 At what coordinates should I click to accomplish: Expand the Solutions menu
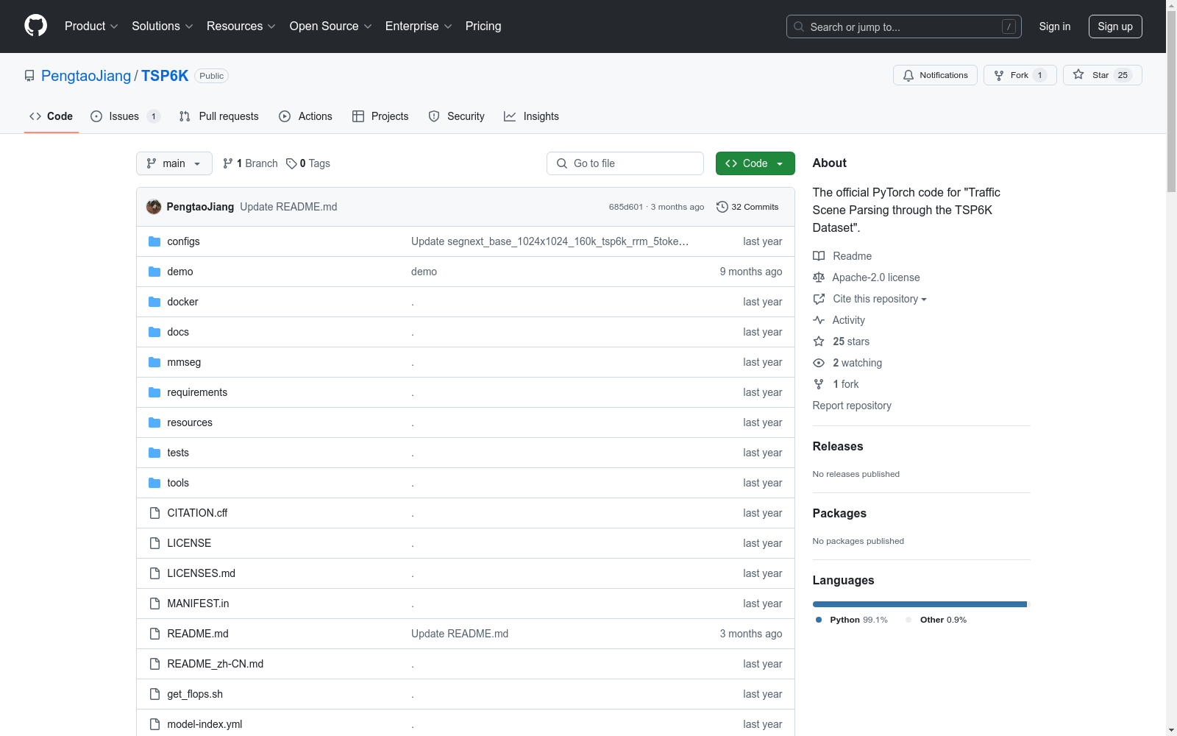[163, 26]
